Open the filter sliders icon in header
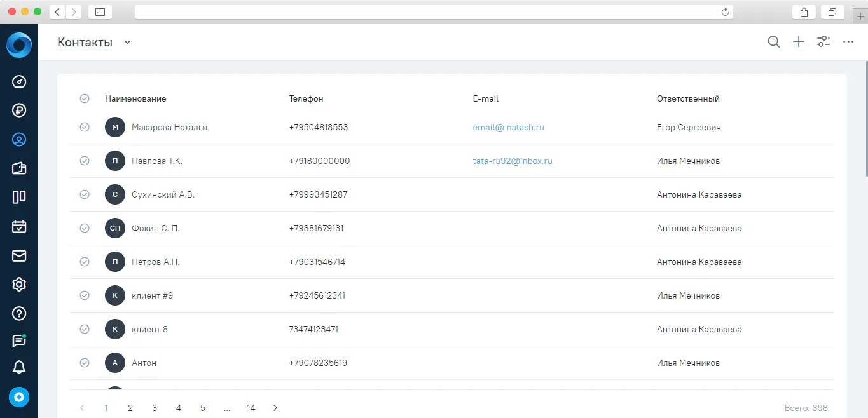The width and height of the screenshot is (868, 418). tap(823, 42)
